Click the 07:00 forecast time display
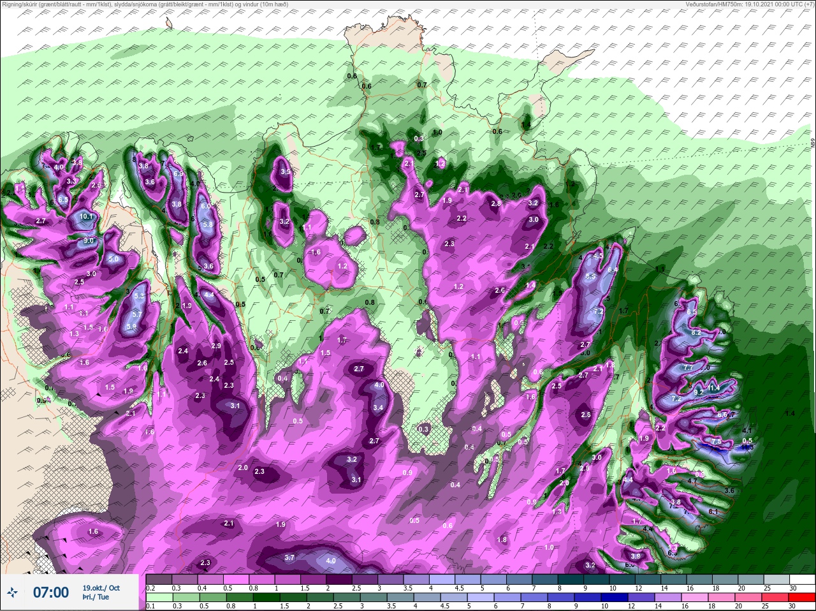This screenshot has height=611, width=816. pos(51,593)
